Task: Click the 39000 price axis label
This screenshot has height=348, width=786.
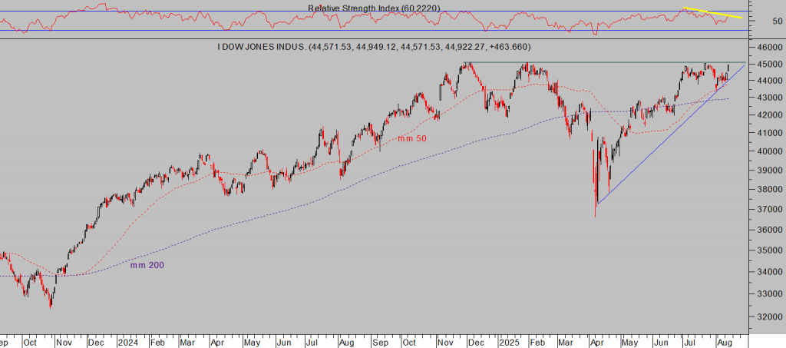Action: tap(769, 171)
